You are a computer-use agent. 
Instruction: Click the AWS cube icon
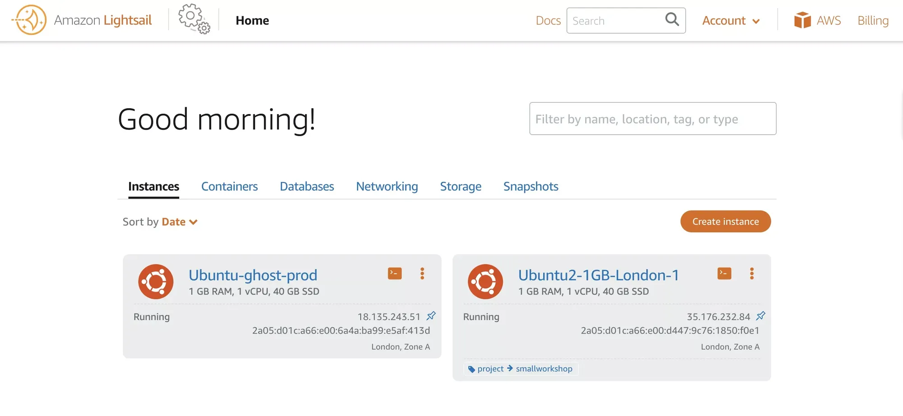(x=802, y=20)
